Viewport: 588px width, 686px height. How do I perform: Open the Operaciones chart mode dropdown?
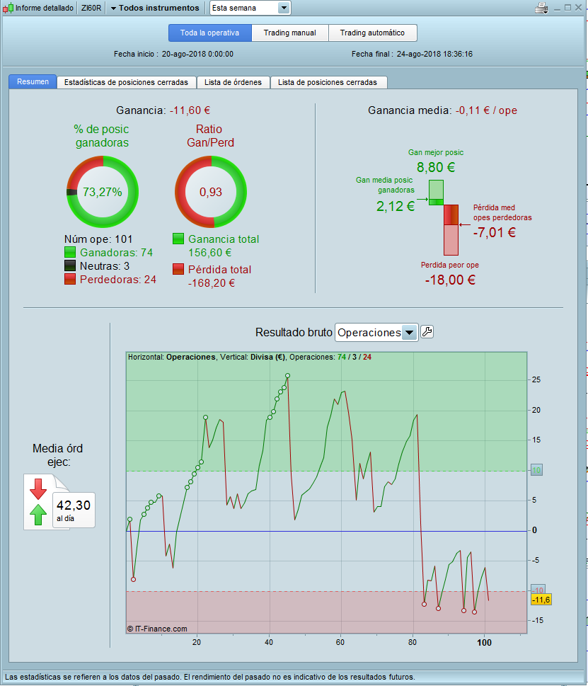(376, 333)
